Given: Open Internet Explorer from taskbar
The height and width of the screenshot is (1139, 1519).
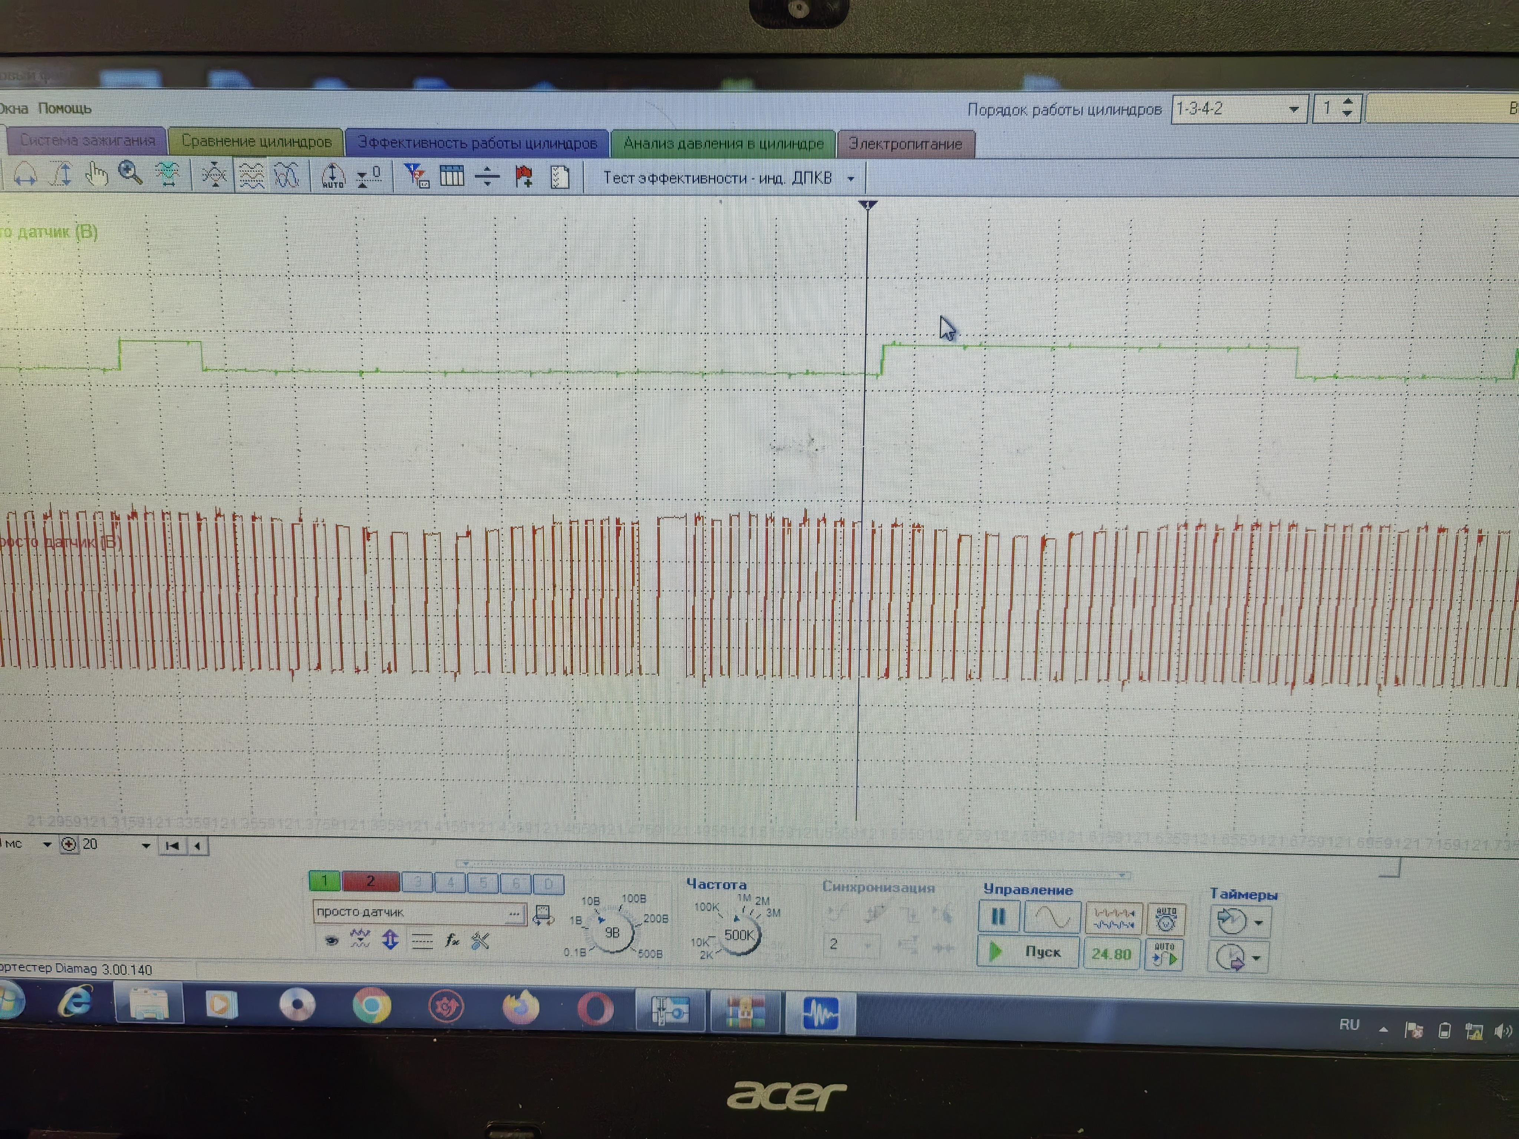Looking at the screenshot, I should coord(76,1002).
